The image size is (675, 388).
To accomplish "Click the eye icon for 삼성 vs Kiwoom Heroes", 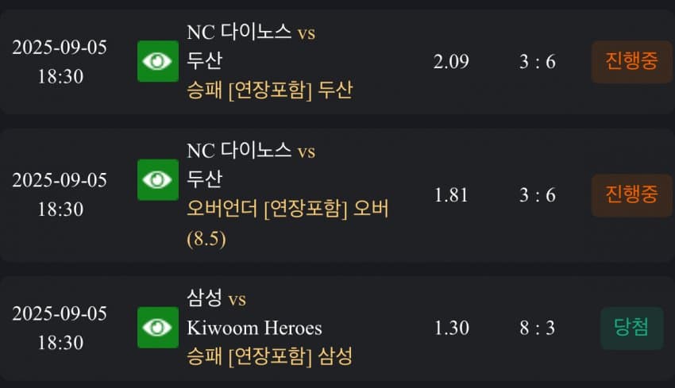I will point(157,328).
